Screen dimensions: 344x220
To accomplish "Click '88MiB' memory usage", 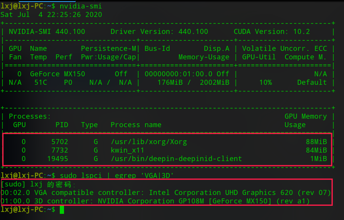I will pyautogui.click(x=316, y=141).
